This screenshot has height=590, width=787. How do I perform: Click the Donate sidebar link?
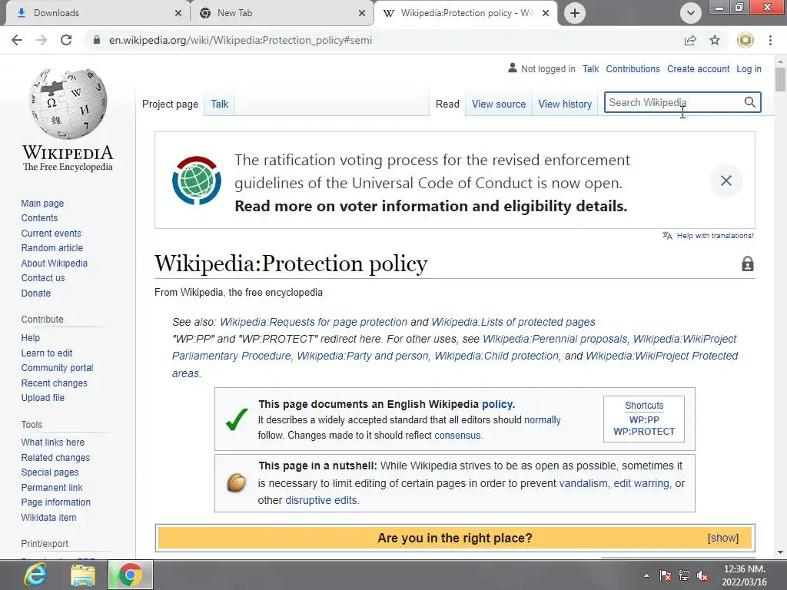click(36, 293)
